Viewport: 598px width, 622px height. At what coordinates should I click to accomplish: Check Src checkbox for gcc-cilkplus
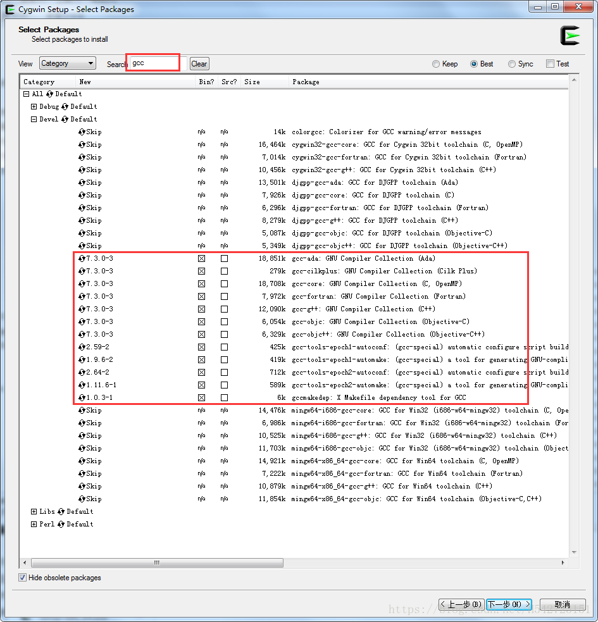(225, 271)
